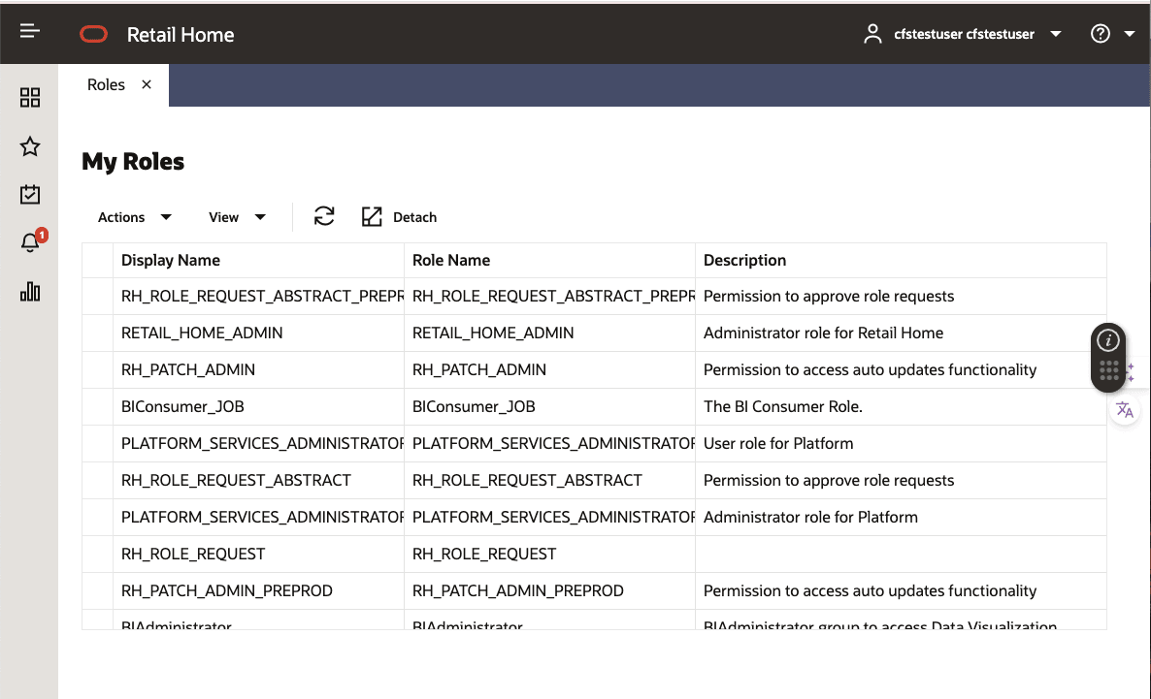Click the floating info circle icon
The width and height of the screenshot is (1151, 699).
pos(1107,340)
